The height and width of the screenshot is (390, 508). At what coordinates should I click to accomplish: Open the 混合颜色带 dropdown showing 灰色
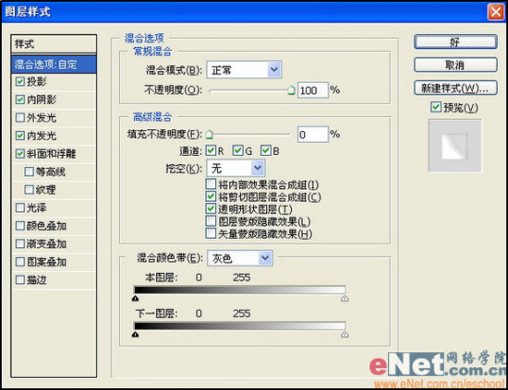point(240,258)
